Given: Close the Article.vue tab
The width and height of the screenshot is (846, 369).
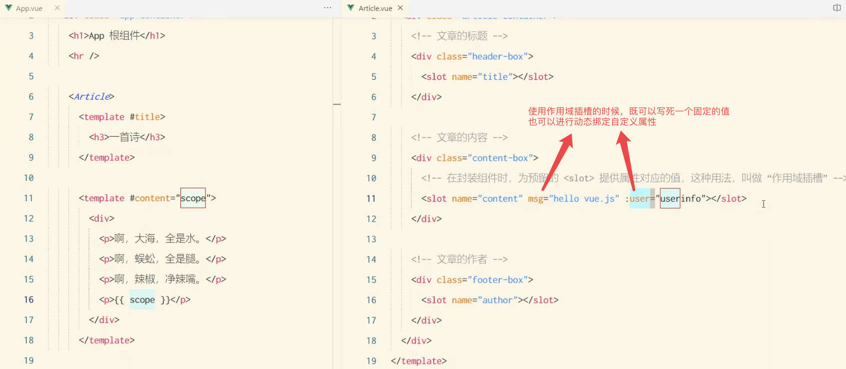Looking at the screenshot, I should tap(400, 8).
